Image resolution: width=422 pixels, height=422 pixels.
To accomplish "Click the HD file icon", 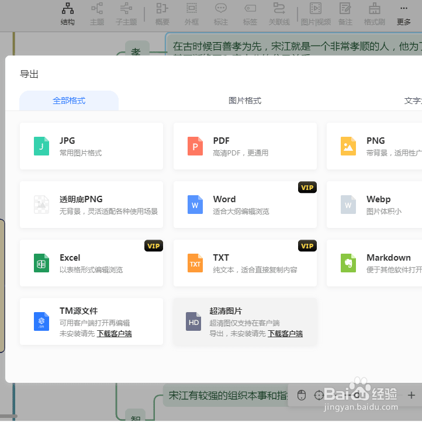I will tap(193, 321).
